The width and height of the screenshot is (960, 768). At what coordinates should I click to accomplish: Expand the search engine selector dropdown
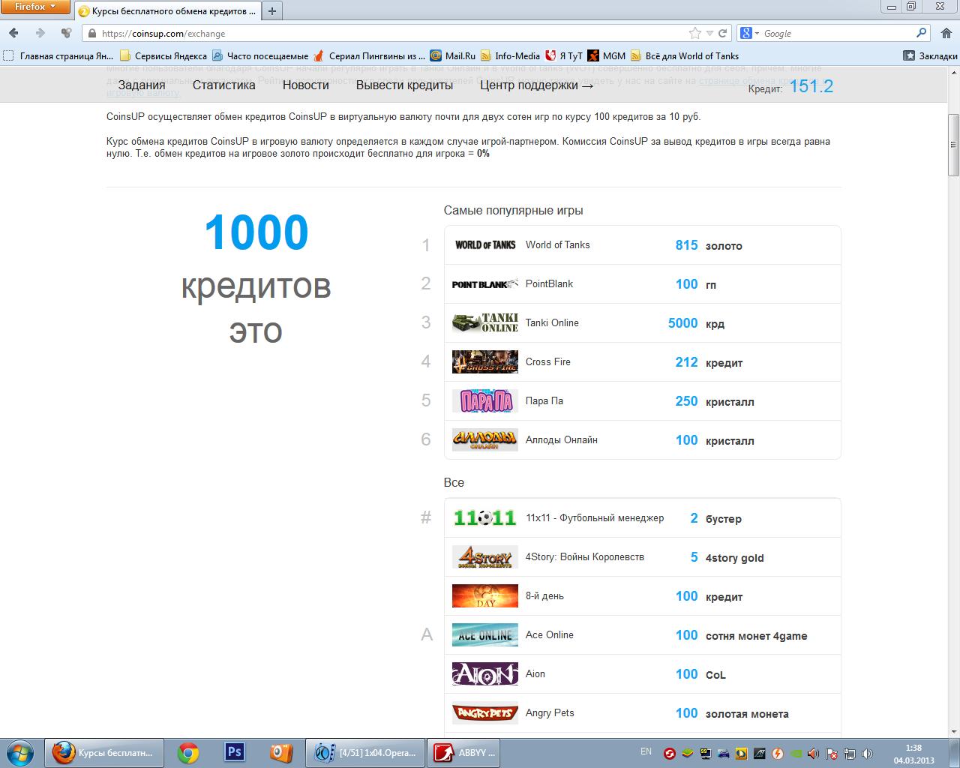coord(750,33)
